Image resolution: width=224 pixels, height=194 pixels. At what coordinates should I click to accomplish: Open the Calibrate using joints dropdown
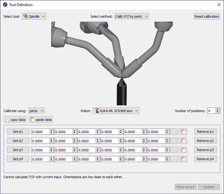click(x=36, y=111)
